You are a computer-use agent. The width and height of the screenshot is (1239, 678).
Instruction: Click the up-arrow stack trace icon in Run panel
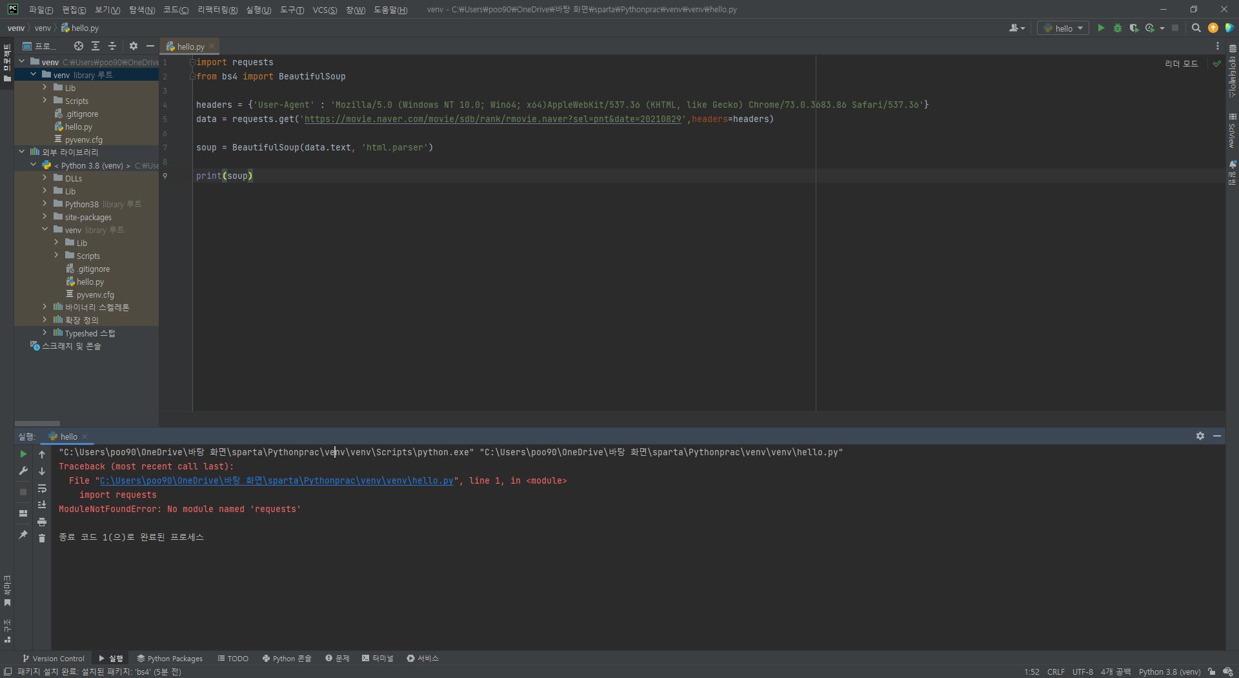[42, 454]
